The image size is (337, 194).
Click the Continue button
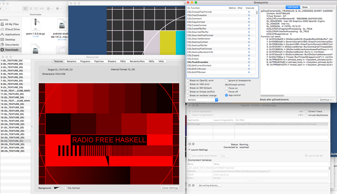pos(326,100)
